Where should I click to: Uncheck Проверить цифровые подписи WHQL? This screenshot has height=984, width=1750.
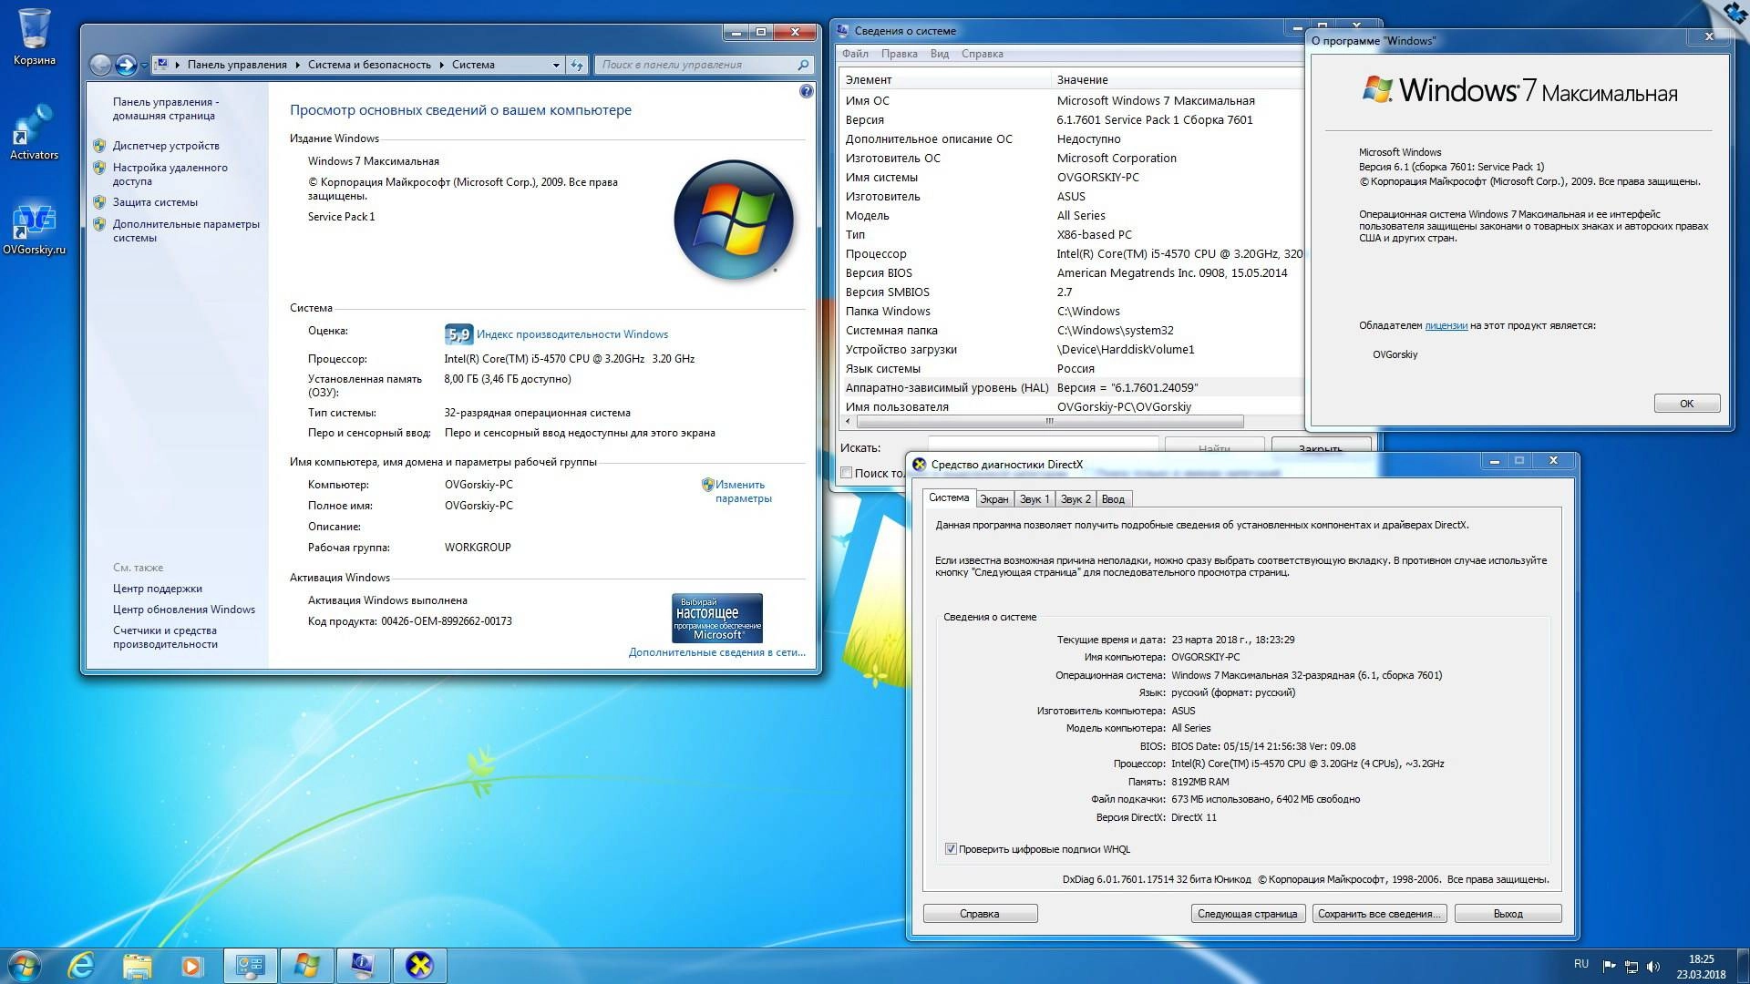click(x=952, y=849)
